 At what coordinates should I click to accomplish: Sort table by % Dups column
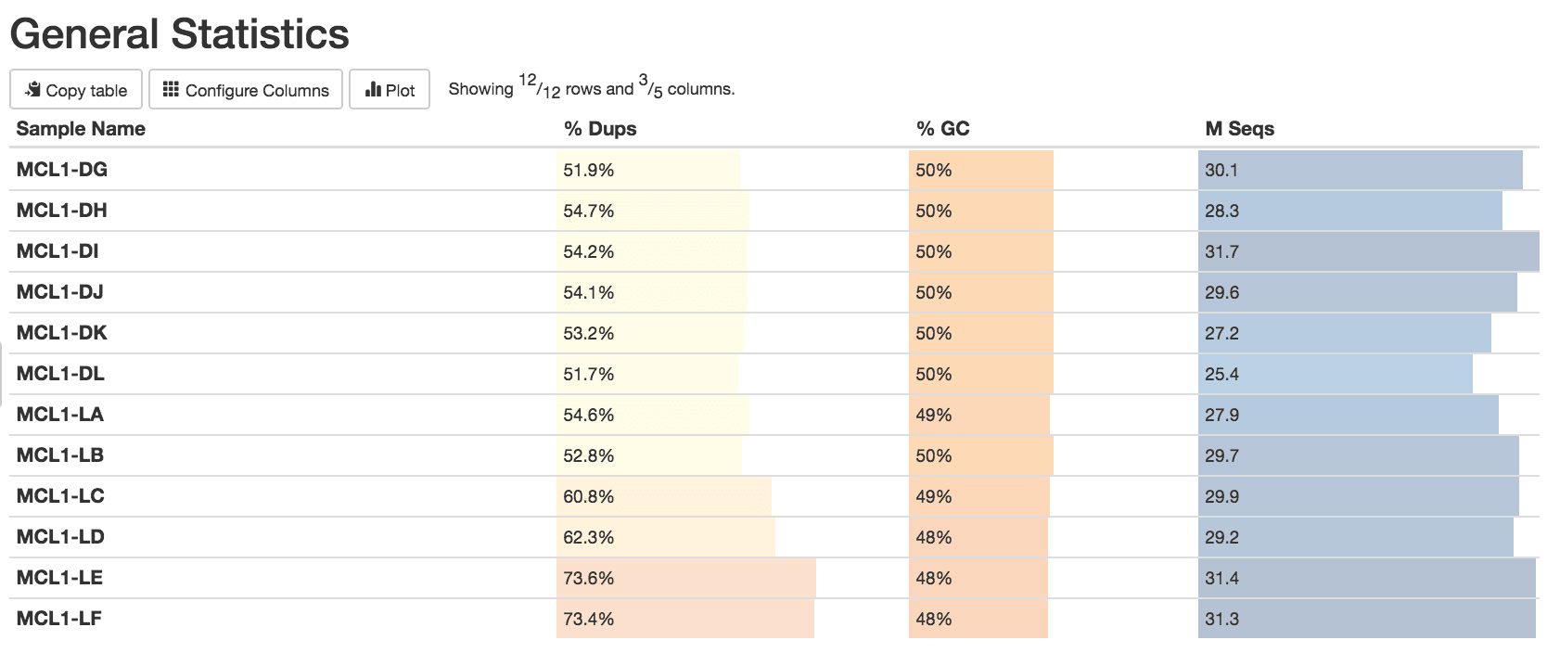pos(600,129)
